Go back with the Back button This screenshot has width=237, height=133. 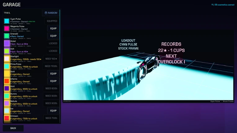13,128
